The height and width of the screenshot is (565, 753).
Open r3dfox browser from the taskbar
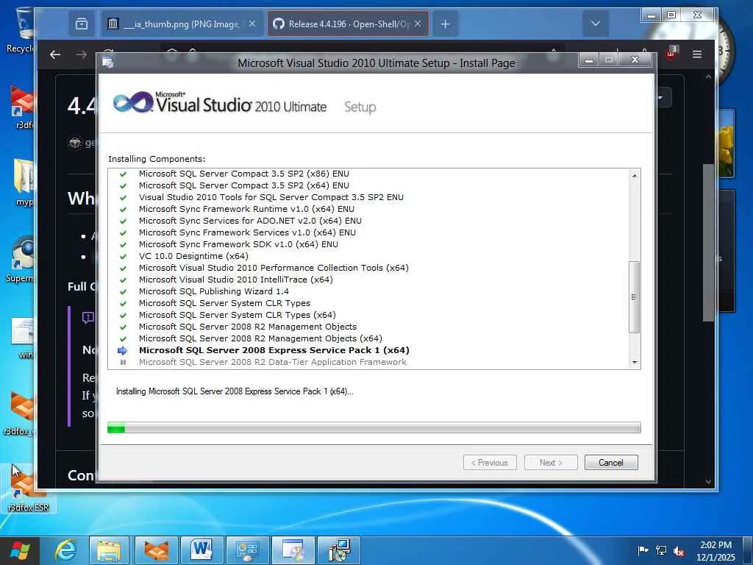157,550
